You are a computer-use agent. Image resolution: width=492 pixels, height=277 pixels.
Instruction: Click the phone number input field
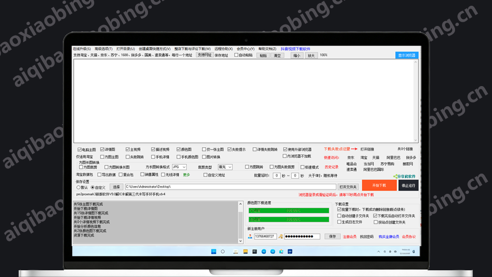265,237
